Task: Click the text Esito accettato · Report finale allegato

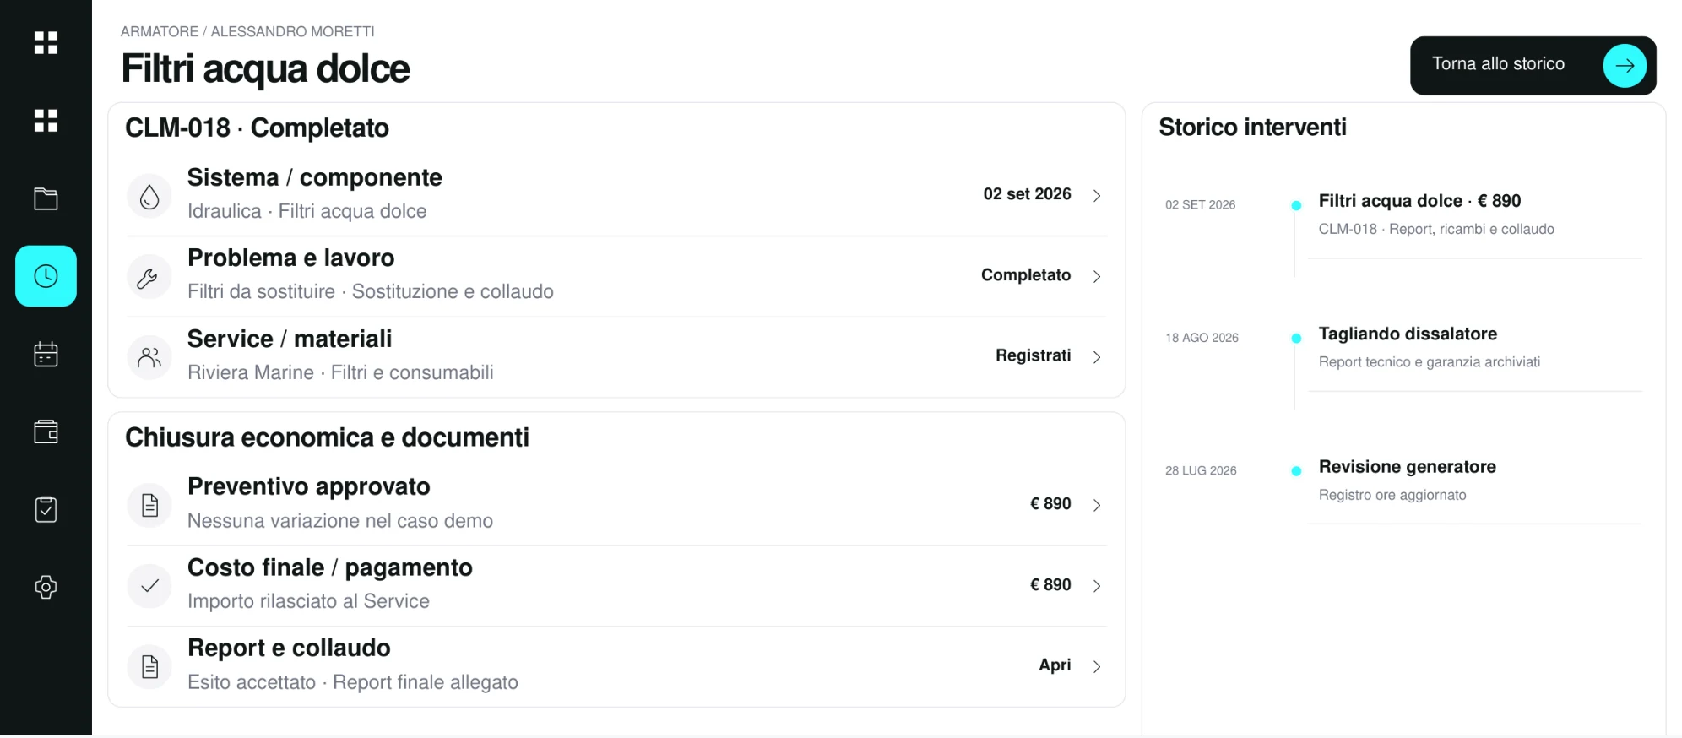Action: click(353, 682)
